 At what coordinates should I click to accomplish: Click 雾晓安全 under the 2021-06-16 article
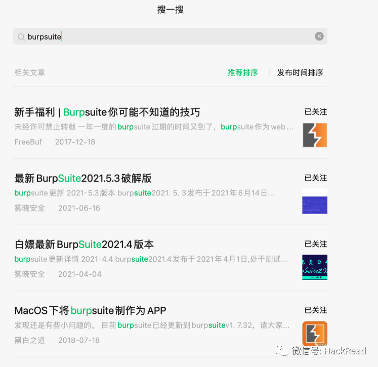tap(30, 208)
